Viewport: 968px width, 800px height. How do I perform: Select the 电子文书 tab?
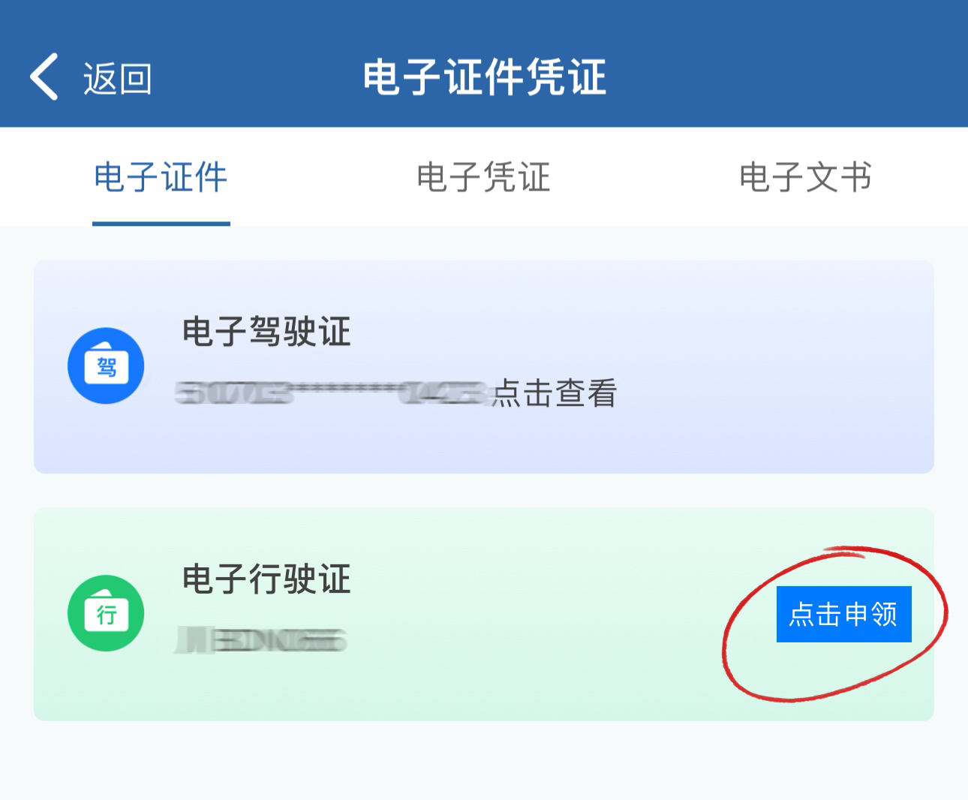point(805,178)
